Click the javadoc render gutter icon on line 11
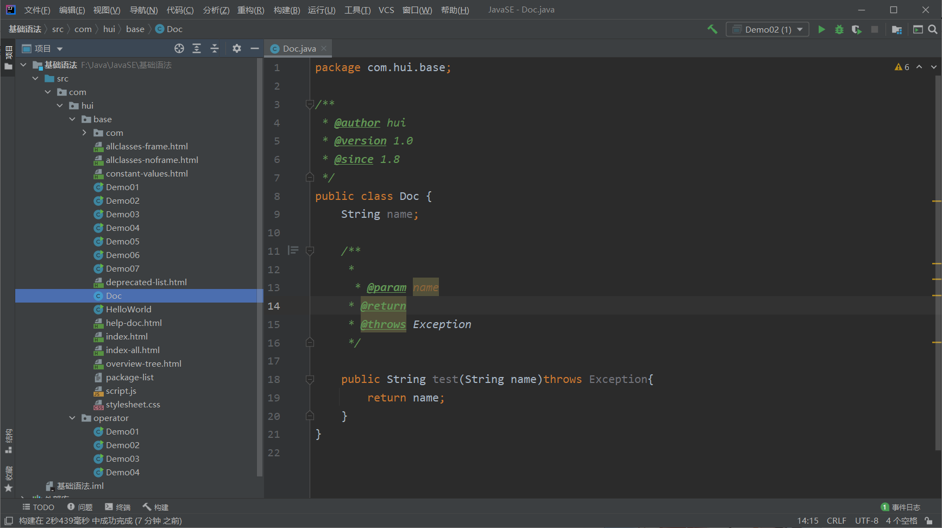The width and height of the screenshot is (942, 528). pos(293,250)
